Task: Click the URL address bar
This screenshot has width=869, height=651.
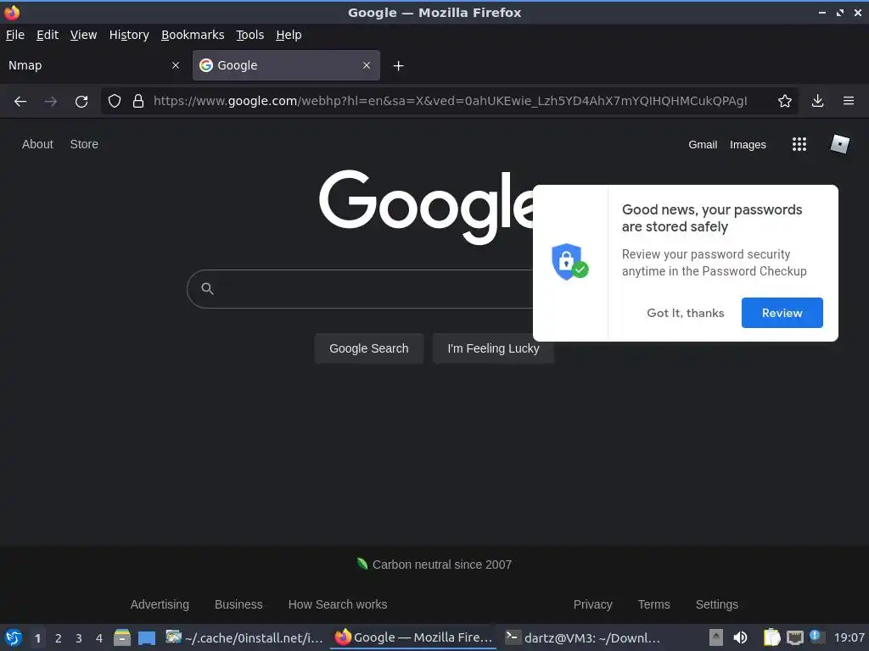Action: 450,102
